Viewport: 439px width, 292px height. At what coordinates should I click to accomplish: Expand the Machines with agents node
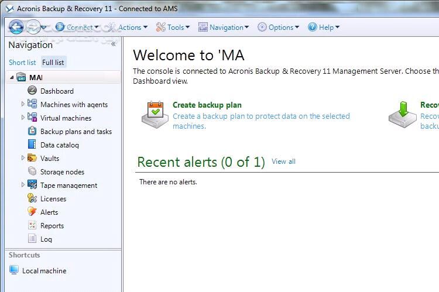point(23,104)
